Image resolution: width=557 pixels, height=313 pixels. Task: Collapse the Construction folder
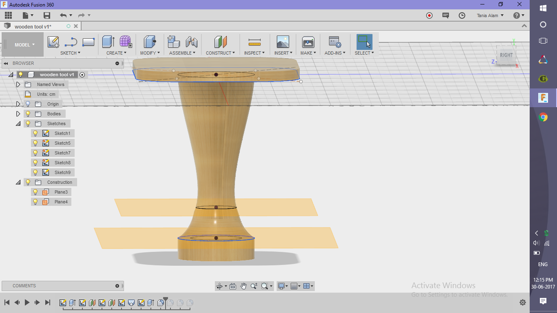(18, 182)
